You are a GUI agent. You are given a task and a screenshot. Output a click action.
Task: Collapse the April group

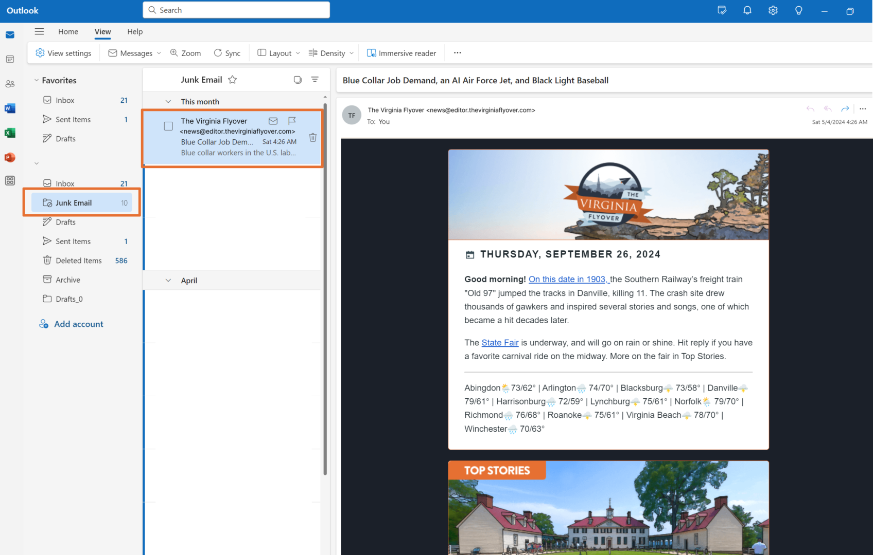pyautogui.click(x=168, y=281)
